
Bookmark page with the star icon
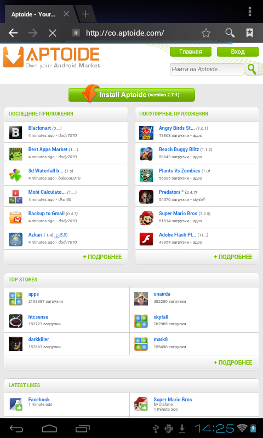click(206, 33)
